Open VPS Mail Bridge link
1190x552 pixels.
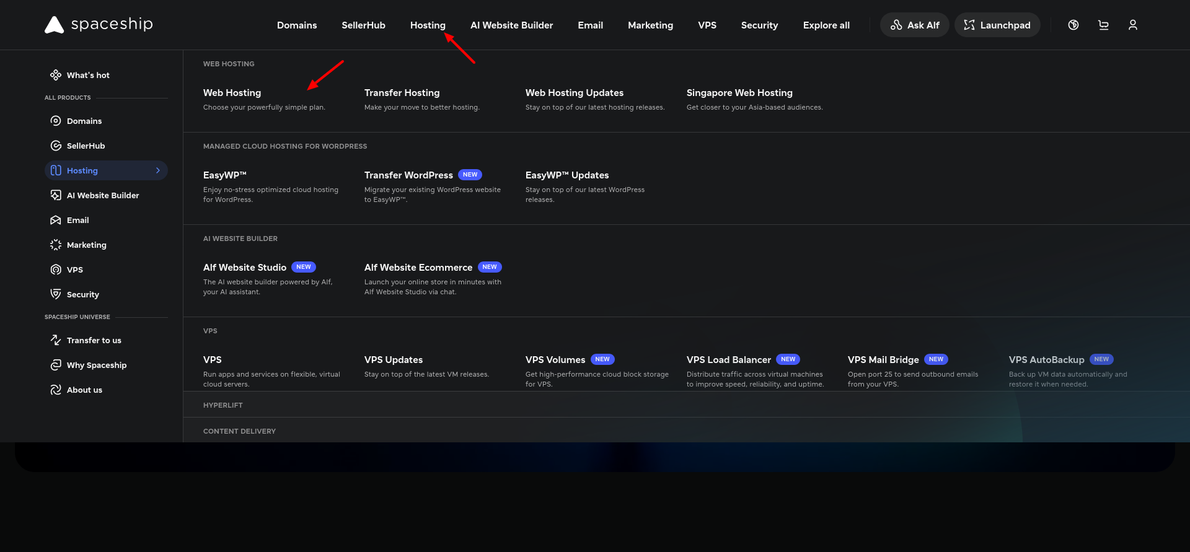point(883,360)
